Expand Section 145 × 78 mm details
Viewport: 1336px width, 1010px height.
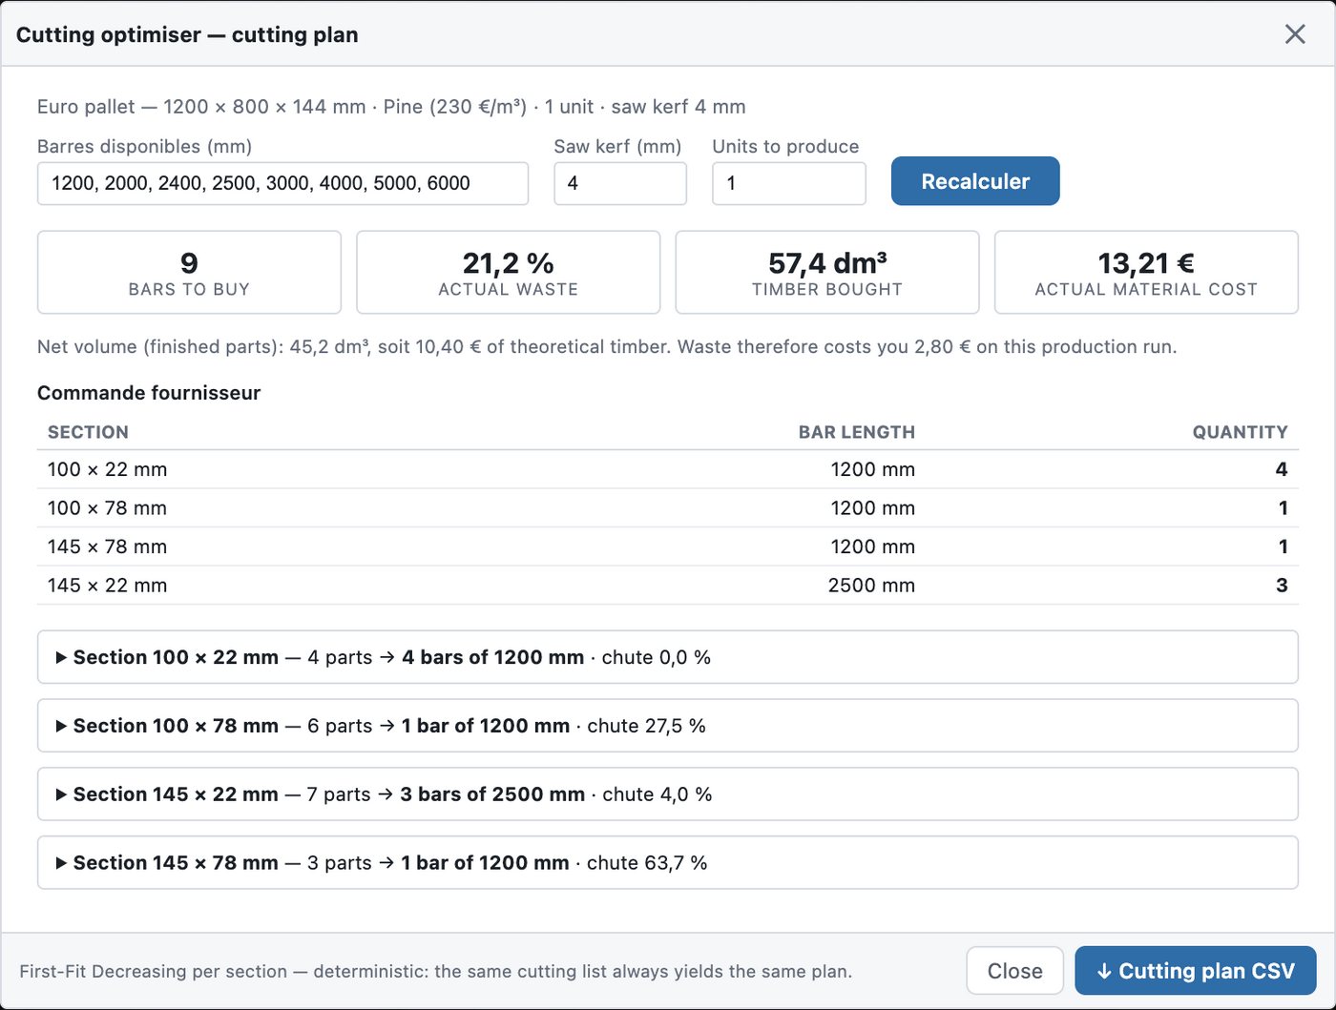(668, 863)
